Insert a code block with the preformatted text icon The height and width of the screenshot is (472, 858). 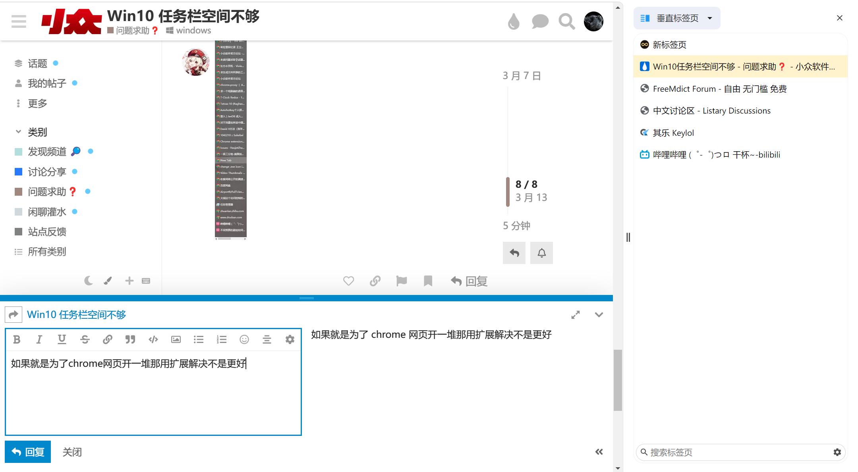click(x=153, y=339)
